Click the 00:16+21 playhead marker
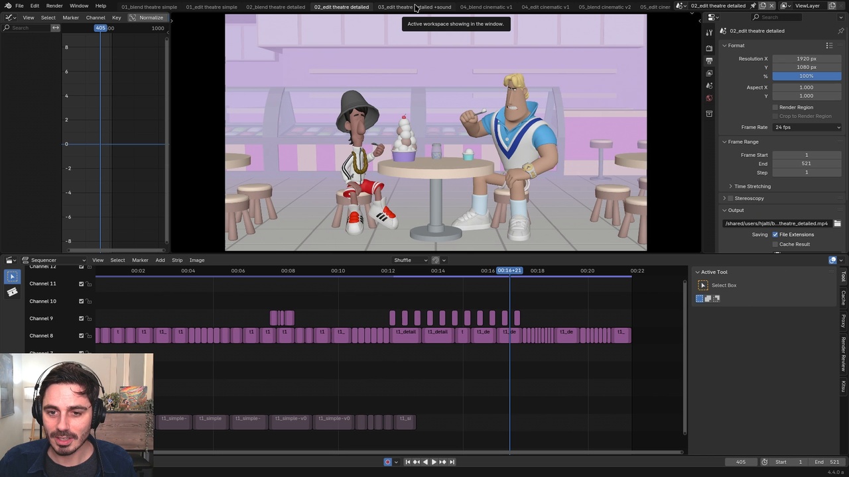 click(509, 270)
